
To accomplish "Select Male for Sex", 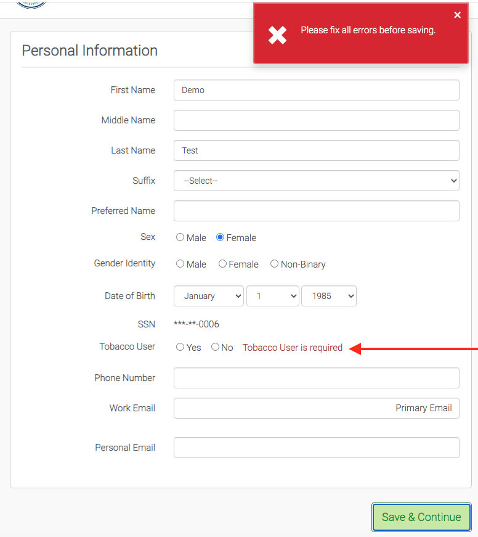I will click(180, 237).
